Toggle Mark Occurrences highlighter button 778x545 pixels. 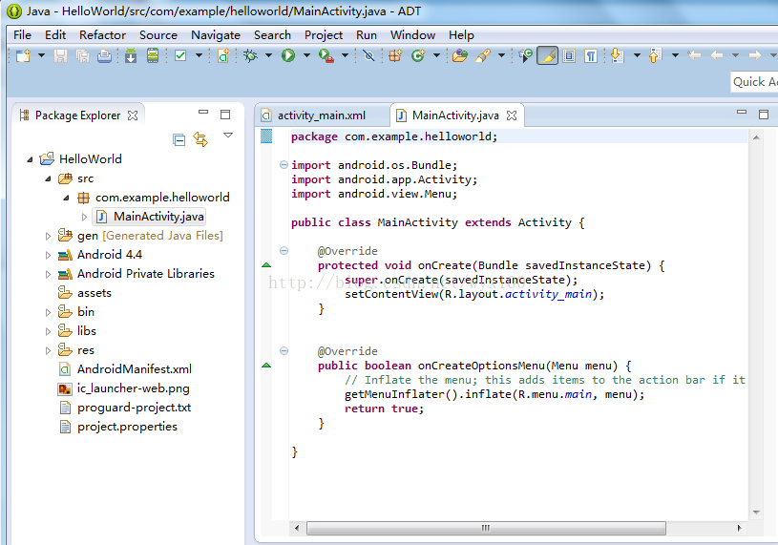click(547, 55)
